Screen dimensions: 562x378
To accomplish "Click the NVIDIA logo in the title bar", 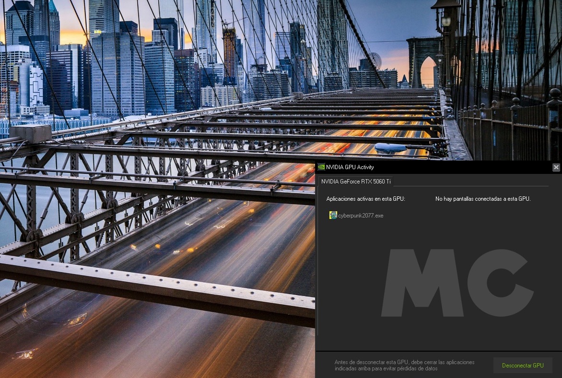I will pos(321,167).
